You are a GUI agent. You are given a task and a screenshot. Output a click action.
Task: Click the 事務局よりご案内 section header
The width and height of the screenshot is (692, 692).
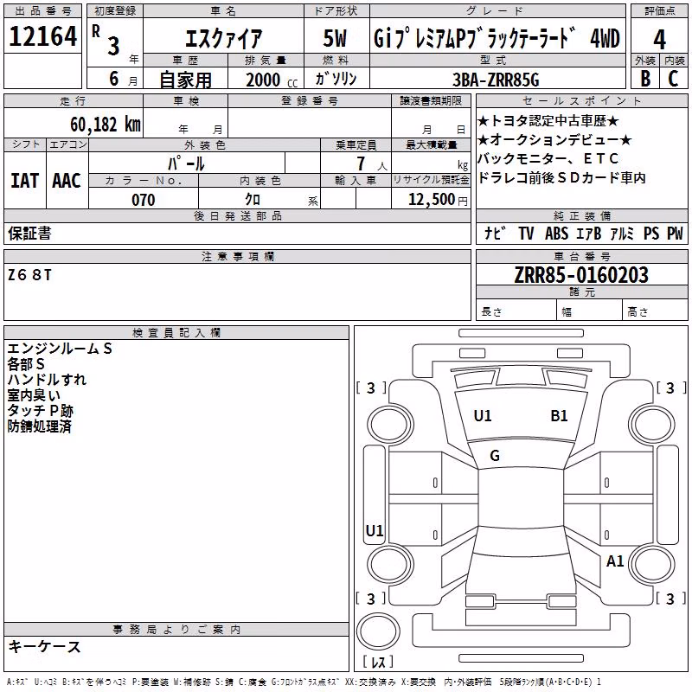pyautogui.click(x=176, y=630)
